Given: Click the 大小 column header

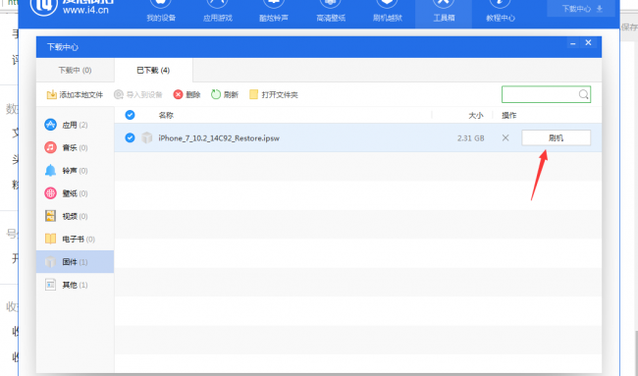Looking at the screenshot, I should [x=476, y=116].
